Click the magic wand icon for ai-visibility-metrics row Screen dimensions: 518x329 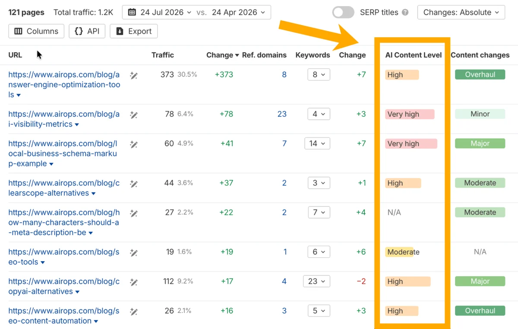tap(134, 115)
